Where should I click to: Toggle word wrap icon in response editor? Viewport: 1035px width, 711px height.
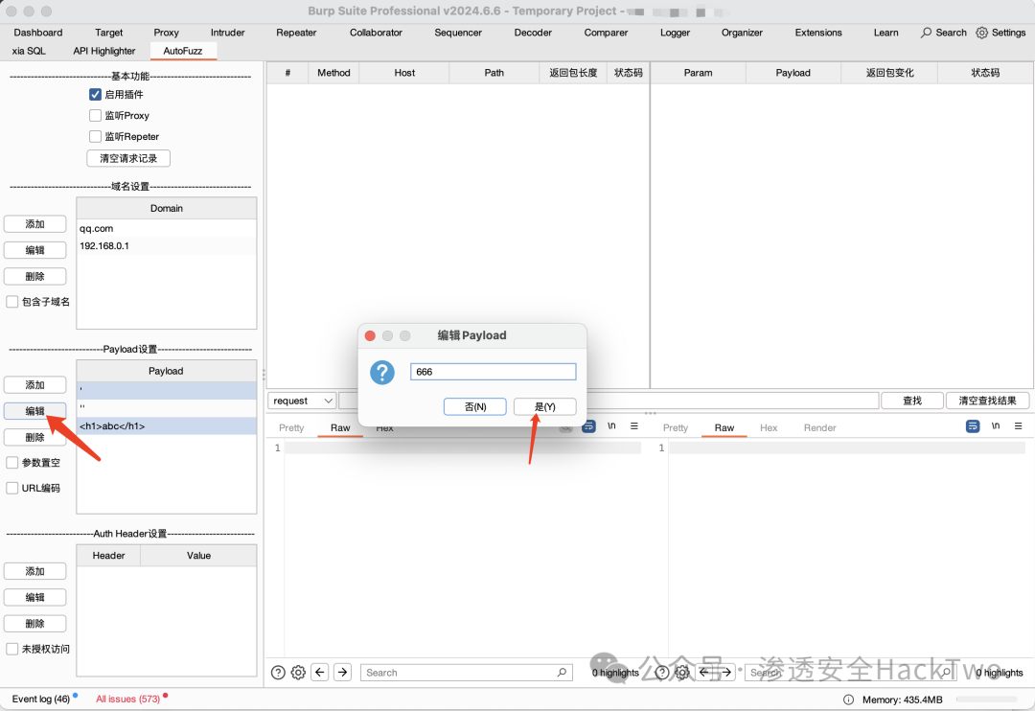[x=973, y=426]
